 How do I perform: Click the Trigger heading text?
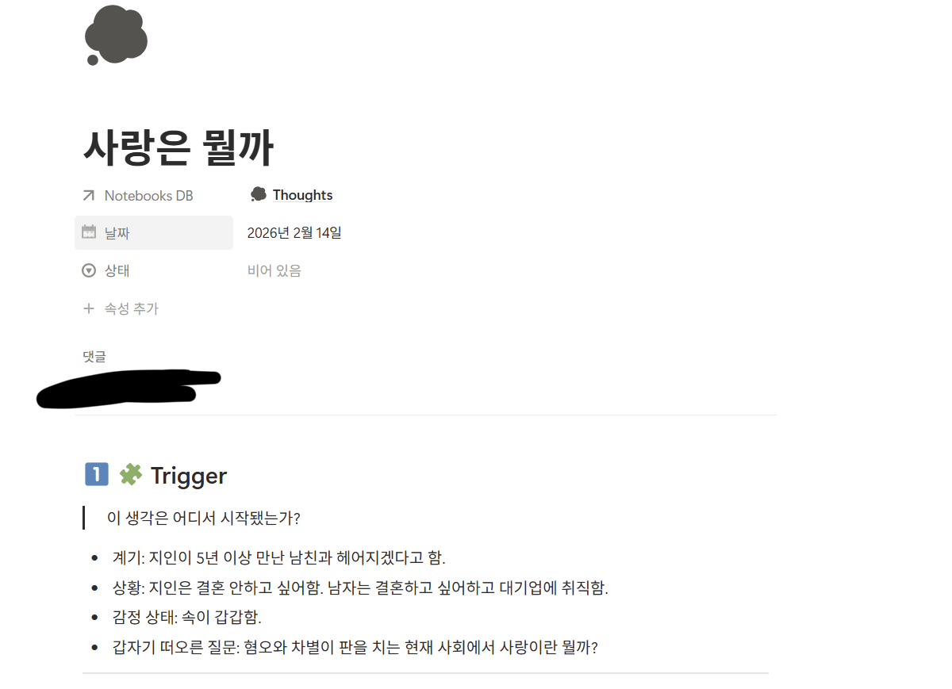pos(189,476)
